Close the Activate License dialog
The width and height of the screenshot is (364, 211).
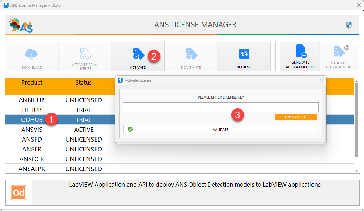tap(321, 80)
